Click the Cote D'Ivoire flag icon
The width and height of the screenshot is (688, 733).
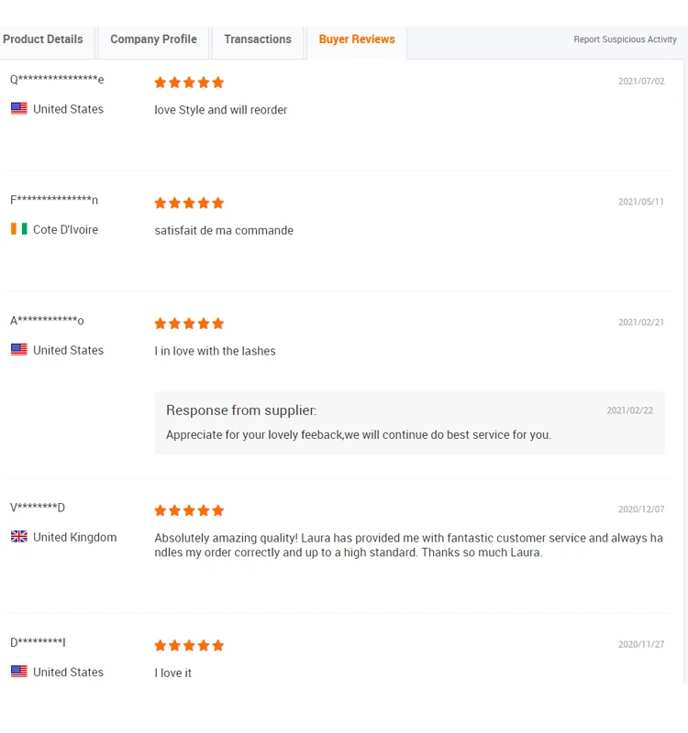18,229
